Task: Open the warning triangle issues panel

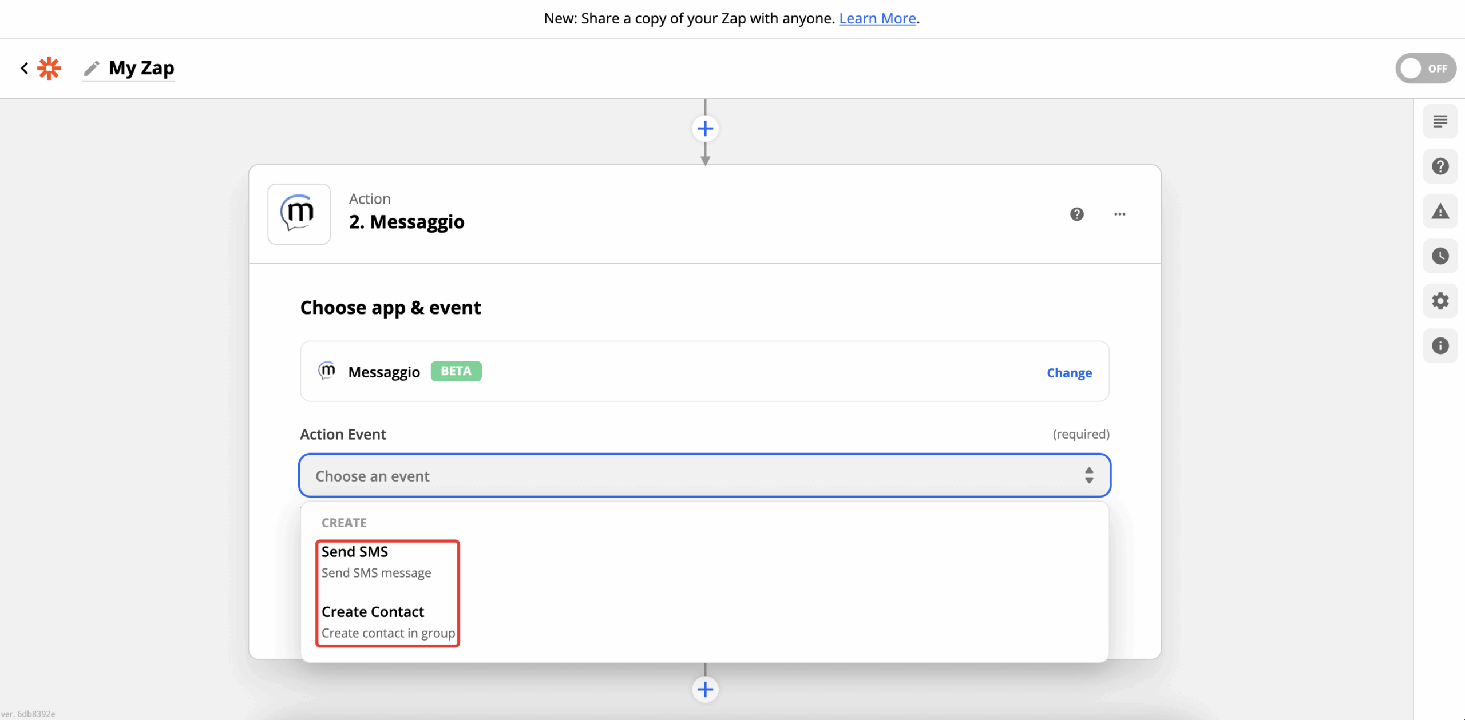Action: [1440, 212]
